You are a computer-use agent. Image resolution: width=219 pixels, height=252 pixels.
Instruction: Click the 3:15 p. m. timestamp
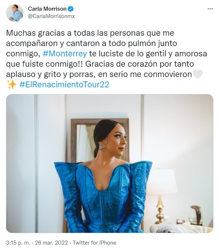pos(18,243)
